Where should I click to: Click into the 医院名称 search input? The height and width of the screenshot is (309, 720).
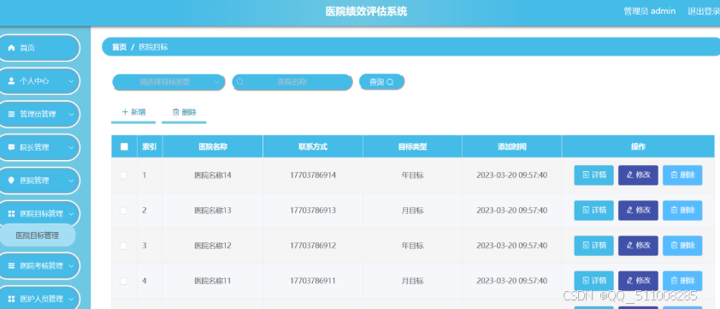[x=292, y=82]
